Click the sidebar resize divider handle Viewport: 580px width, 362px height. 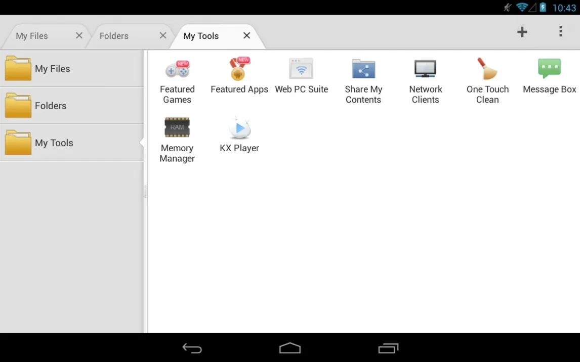[145, 191]
